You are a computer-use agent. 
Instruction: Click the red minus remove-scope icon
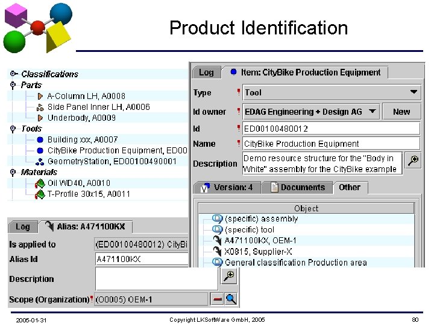[x=217, y=299]
